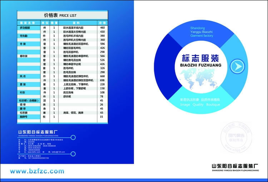
Task: Click the price 698 cell
Action: pos(102,80)
